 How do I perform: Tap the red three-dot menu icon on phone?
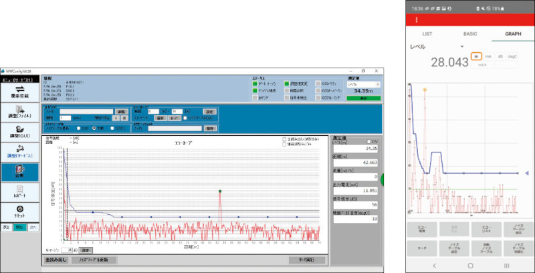click(417, 19)
